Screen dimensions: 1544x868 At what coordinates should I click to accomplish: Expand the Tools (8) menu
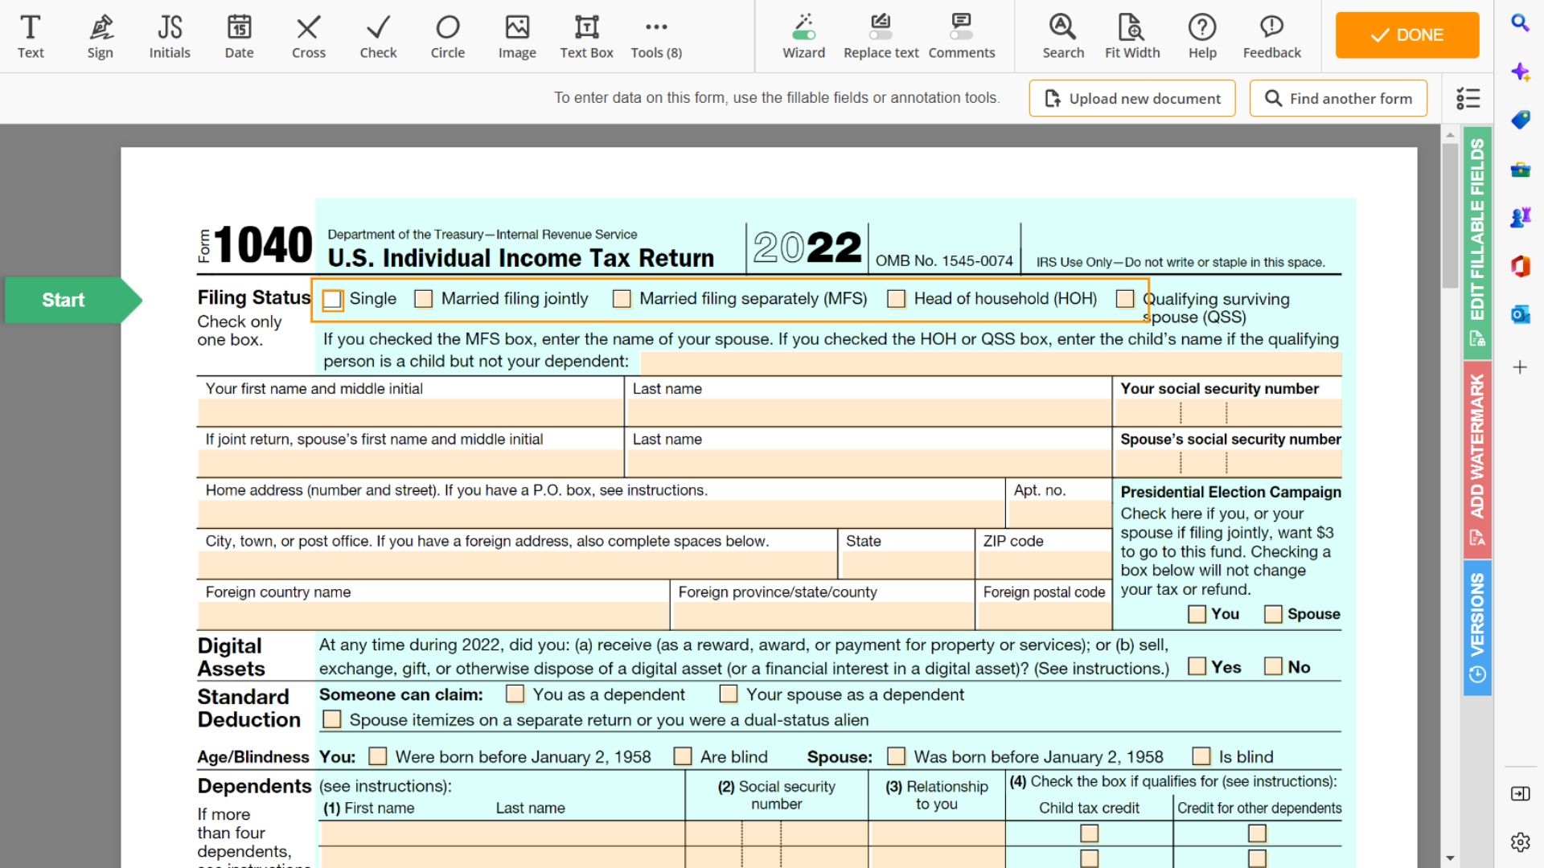(655, 35)
